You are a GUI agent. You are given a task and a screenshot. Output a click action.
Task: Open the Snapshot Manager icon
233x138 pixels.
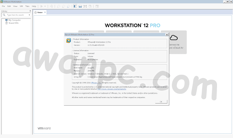click(x=68, y=6)
